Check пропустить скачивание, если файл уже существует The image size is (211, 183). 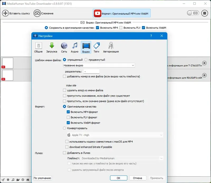(64, 96)
